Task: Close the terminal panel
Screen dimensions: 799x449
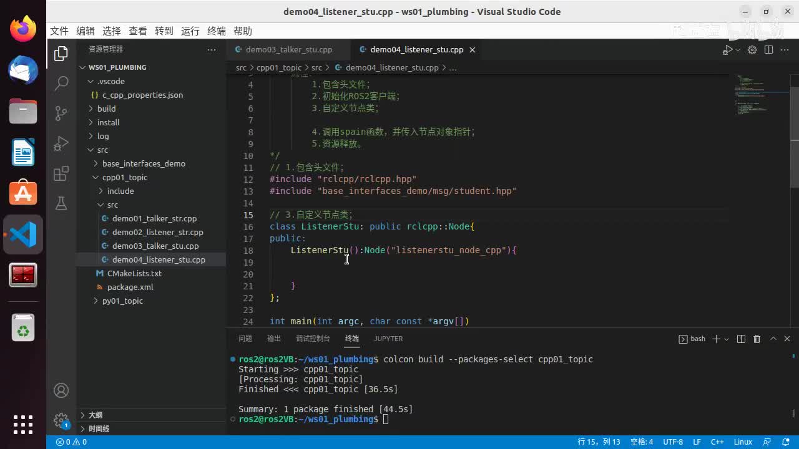Action: 787,339
